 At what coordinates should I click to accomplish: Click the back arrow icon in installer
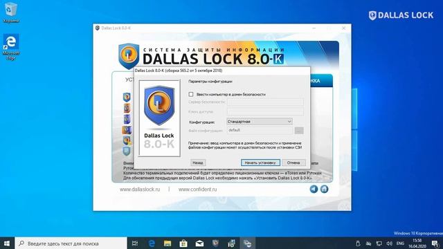[x=314, y=189]
